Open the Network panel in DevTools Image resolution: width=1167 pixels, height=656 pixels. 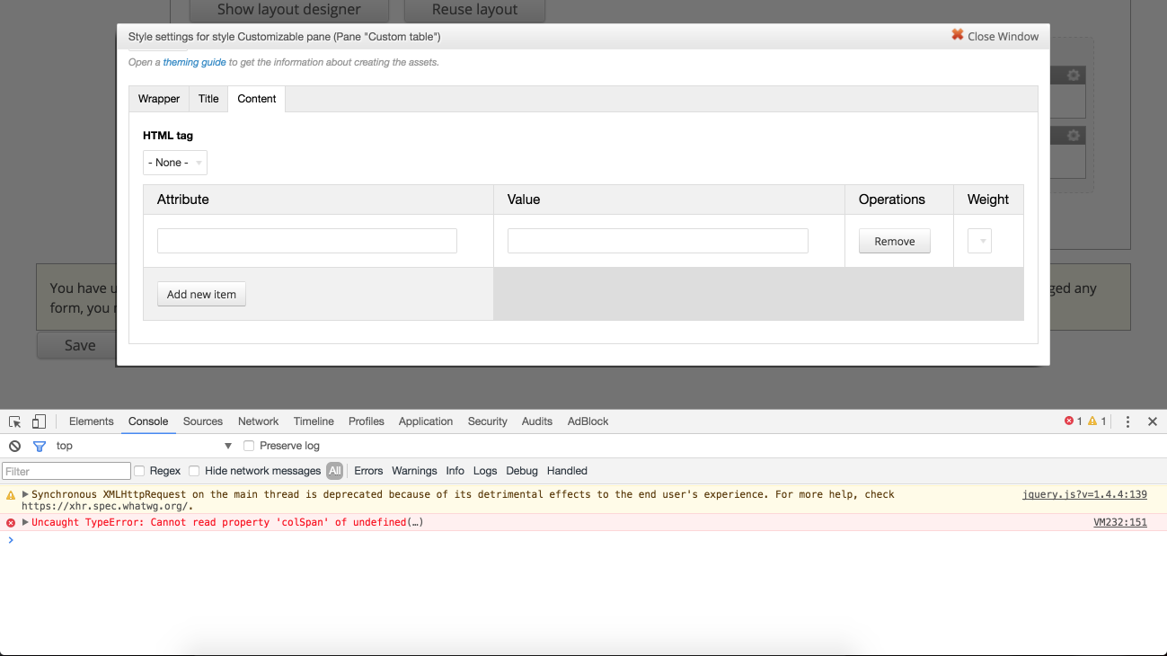(258, 421)
